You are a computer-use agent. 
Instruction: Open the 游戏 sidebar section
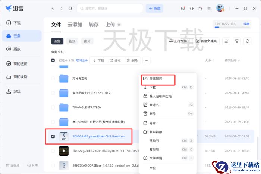pyautogui.click(x=13, y=91)
